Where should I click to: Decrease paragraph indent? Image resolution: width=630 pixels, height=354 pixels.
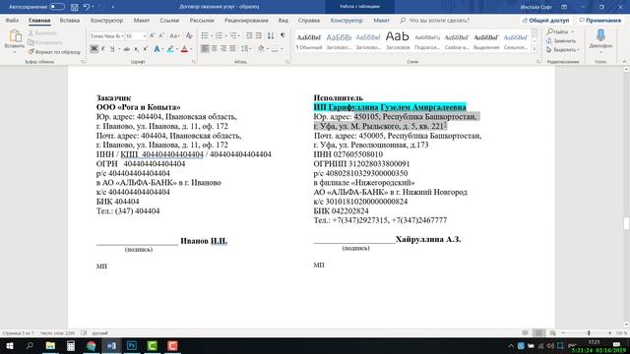(x=249, y=35)
